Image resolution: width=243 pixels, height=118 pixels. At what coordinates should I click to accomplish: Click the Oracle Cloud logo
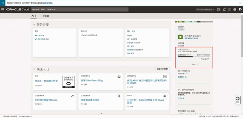pyautogui.click(x=18, y=9)
